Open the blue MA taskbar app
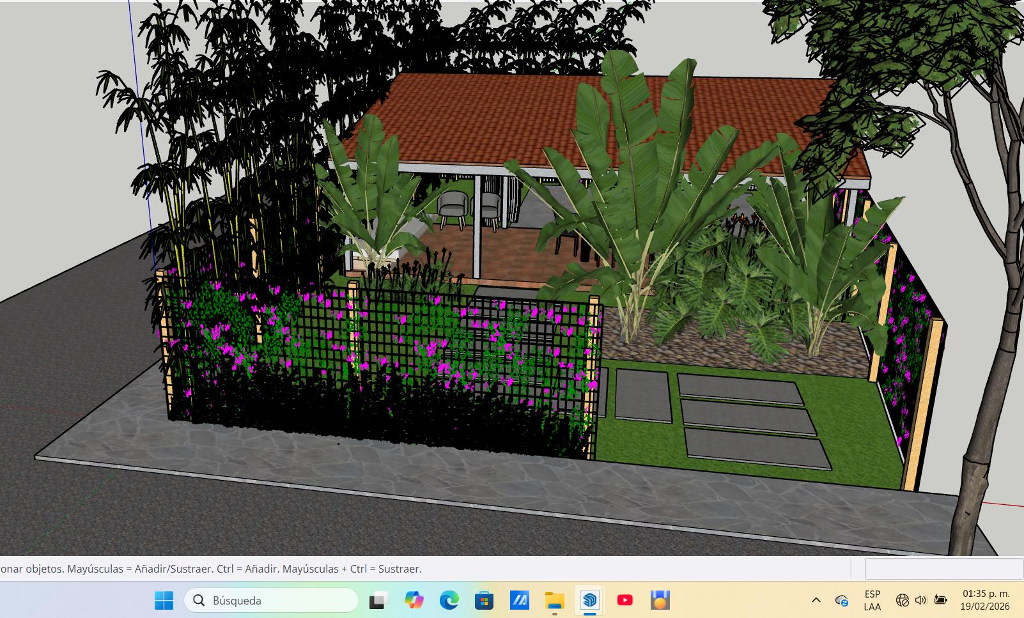The height and width of the screenshot is (618, 1024). 519,600
